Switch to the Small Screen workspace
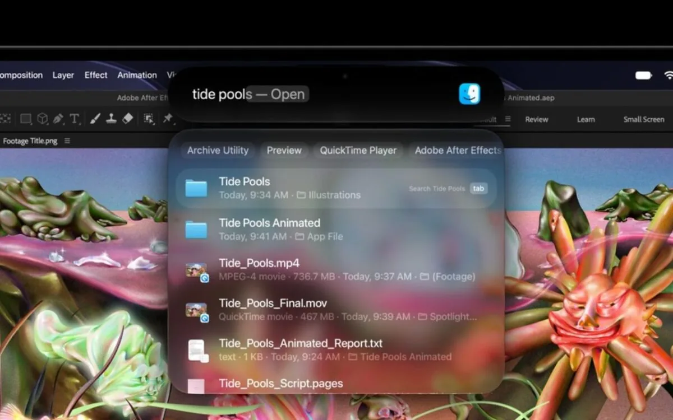The width and height of the screenshot is (673, 420). pos(644,119)
